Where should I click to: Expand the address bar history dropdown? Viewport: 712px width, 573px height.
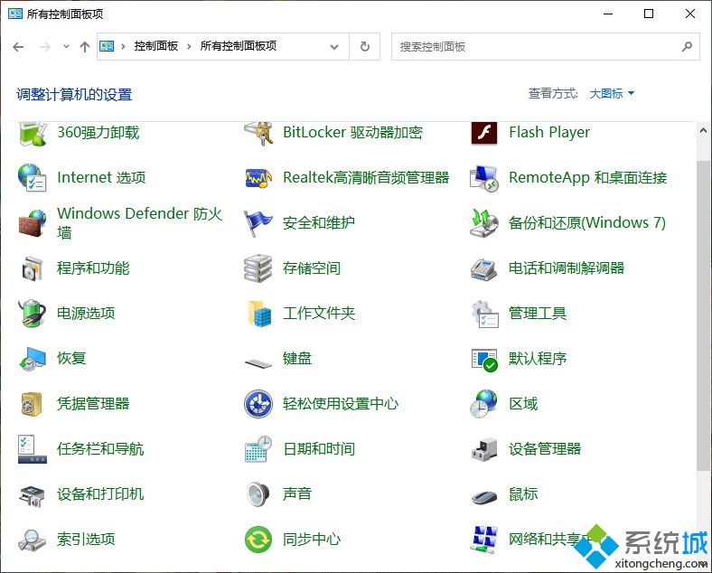pyautogui.click(x=334, y=47)
